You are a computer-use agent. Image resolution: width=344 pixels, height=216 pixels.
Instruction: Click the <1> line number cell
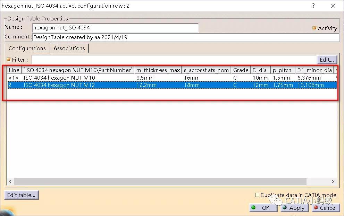point(14,78)
